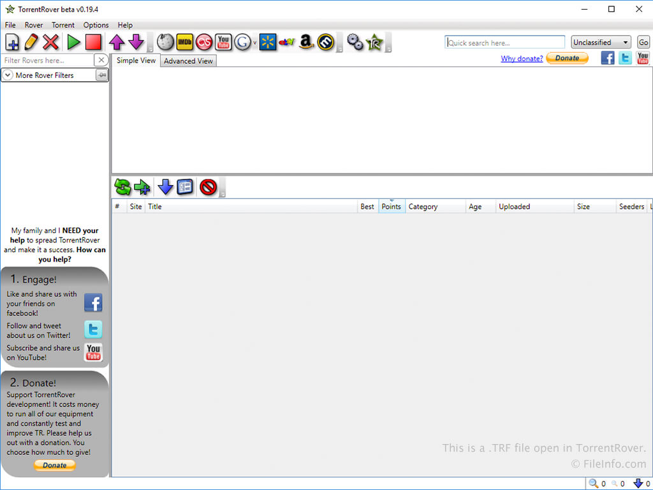Start the Rover with the green play icon

click(74, 42)
